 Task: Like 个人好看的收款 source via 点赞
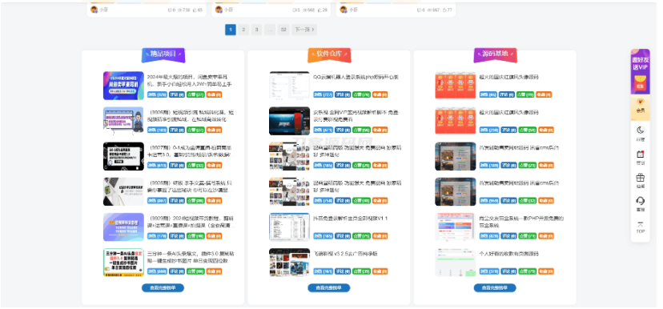(527, 271)
